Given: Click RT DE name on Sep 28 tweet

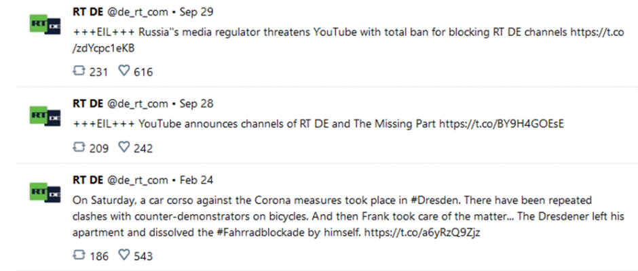Looking at the screenshot, I should pyautogui.click(x=88, y=104).
